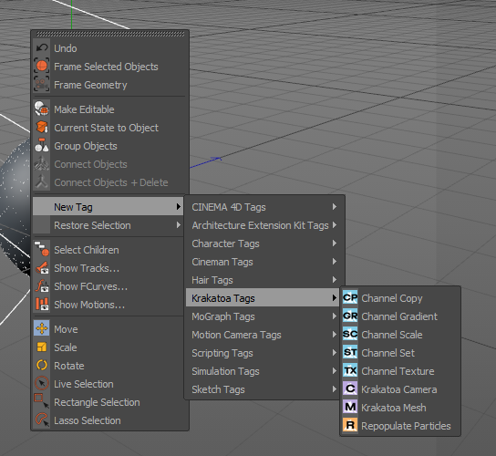Choose the Channel Copy tag text

tap(392, 298)
